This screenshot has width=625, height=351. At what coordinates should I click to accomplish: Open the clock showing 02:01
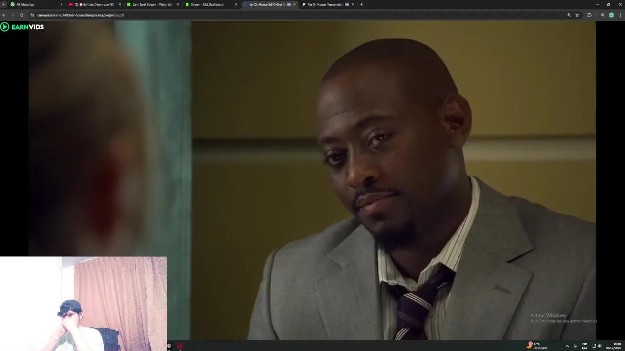(614, 346)
